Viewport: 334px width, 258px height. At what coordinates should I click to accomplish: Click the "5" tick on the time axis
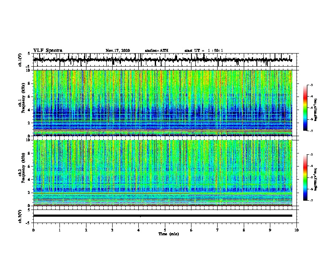[165, 230]
